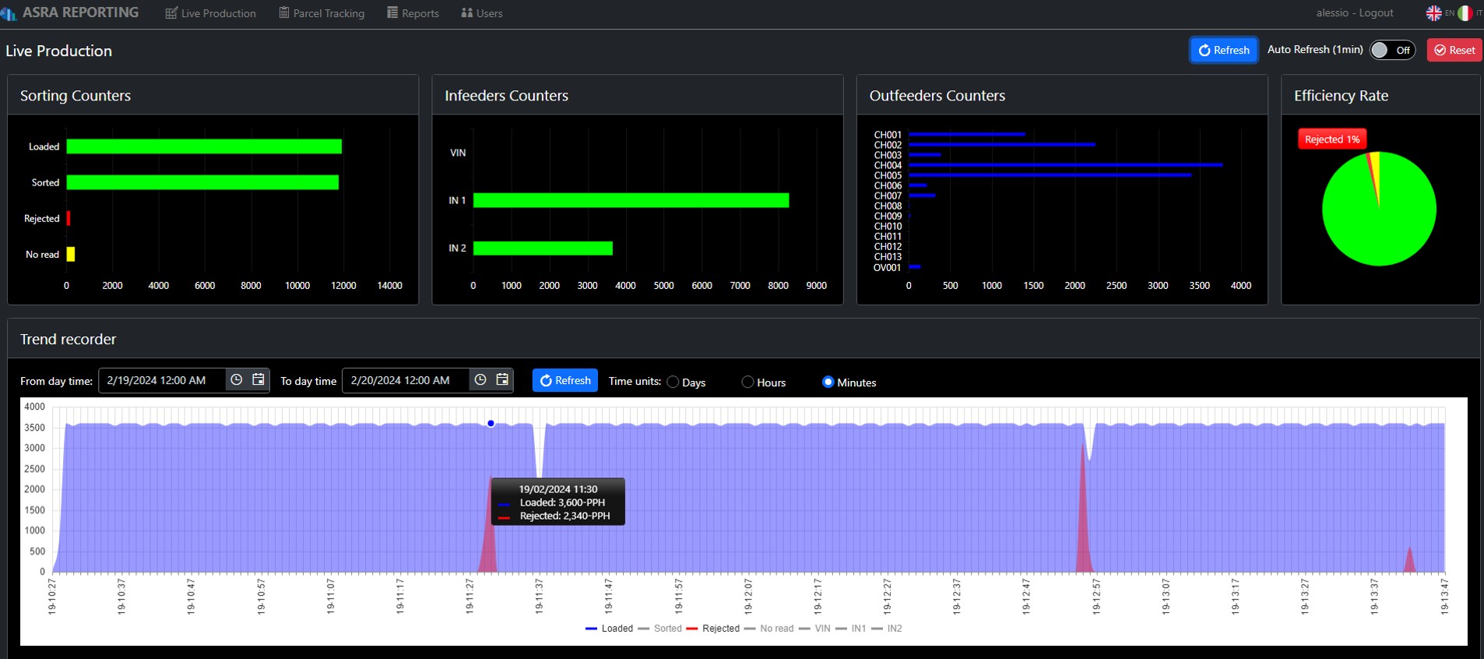Toggle the IN1 series in legend
Screen dimensions: 1484x659
850,629
